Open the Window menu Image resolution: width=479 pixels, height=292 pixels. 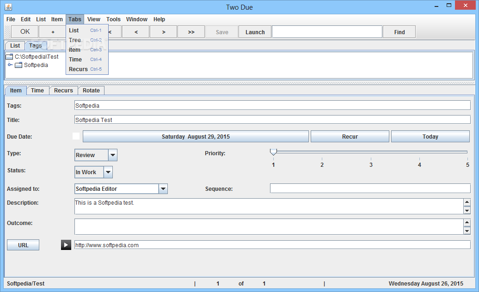(x=137, y=19)
